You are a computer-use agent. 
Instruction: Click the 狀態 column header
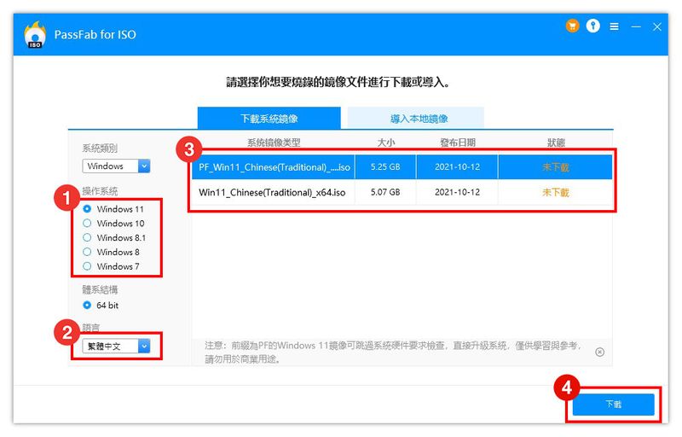(556, 143)
